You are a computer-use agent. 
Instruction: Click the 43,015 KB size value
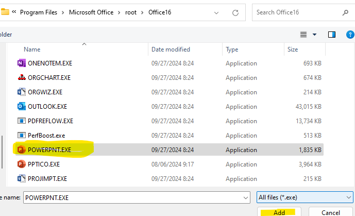tap(308, 106)
